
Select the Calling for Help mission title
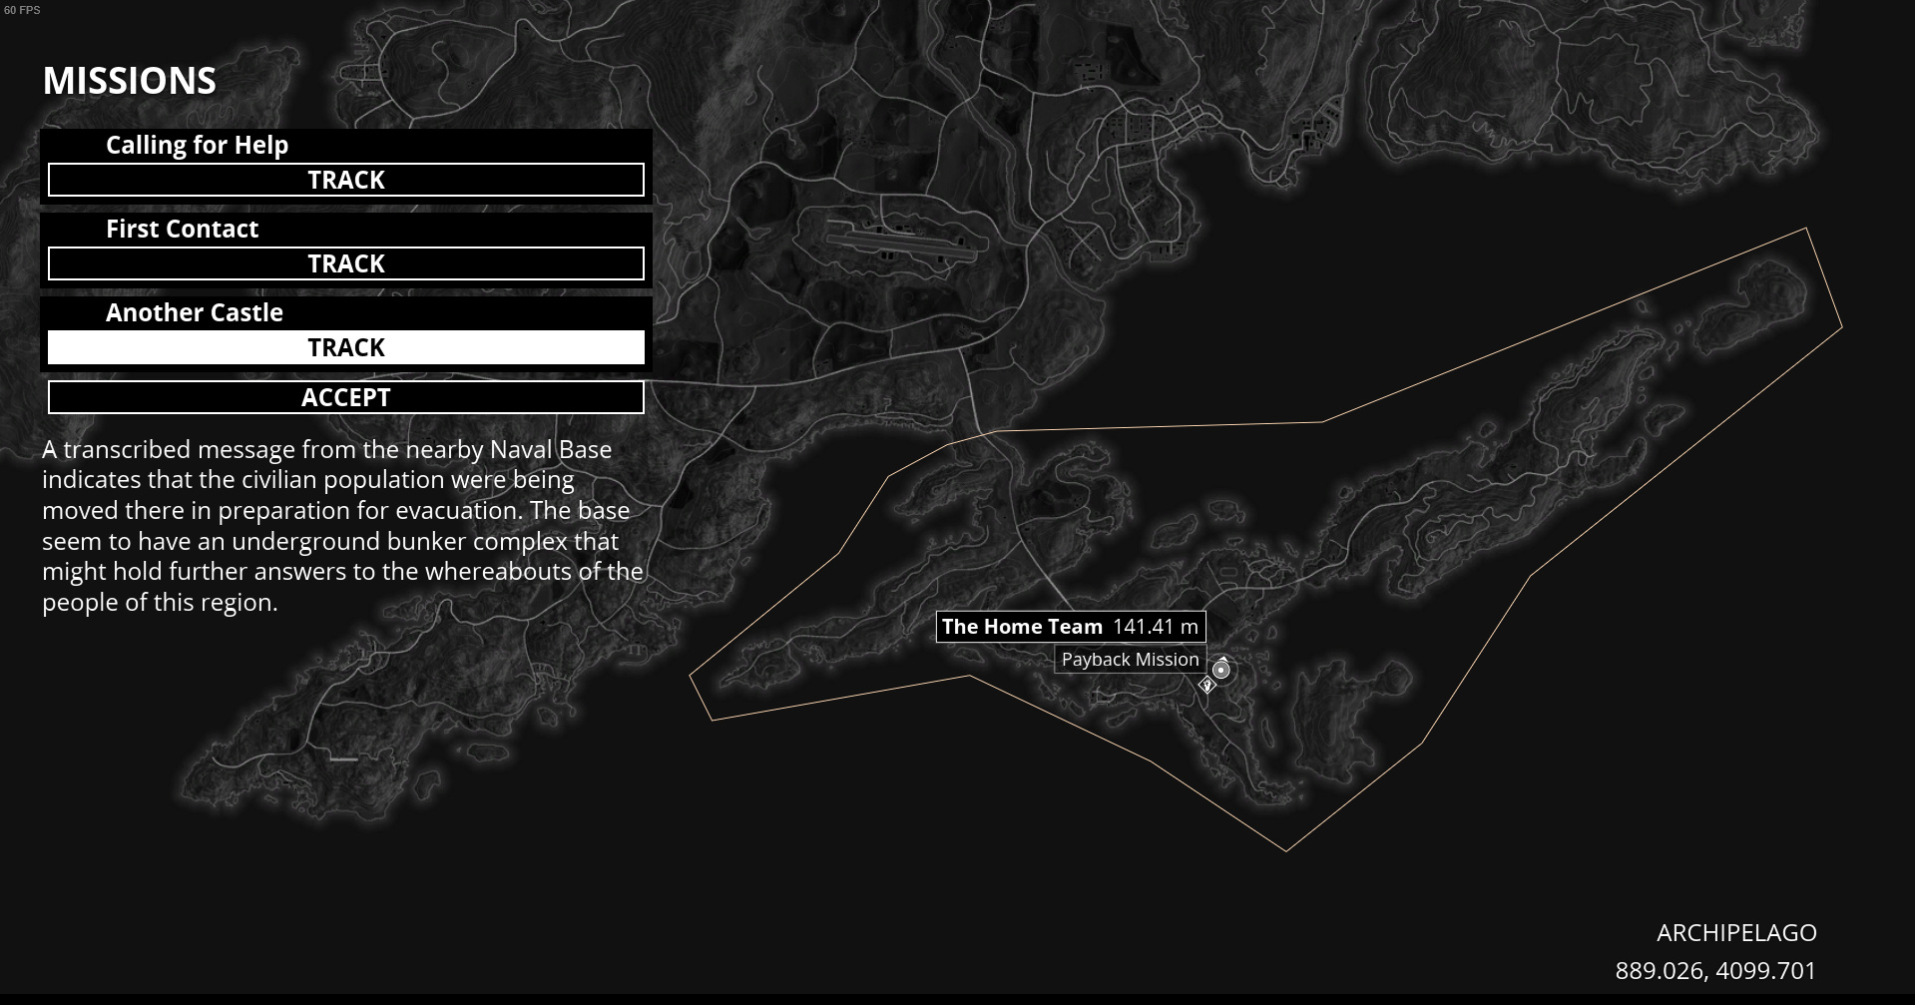(198, 145)
